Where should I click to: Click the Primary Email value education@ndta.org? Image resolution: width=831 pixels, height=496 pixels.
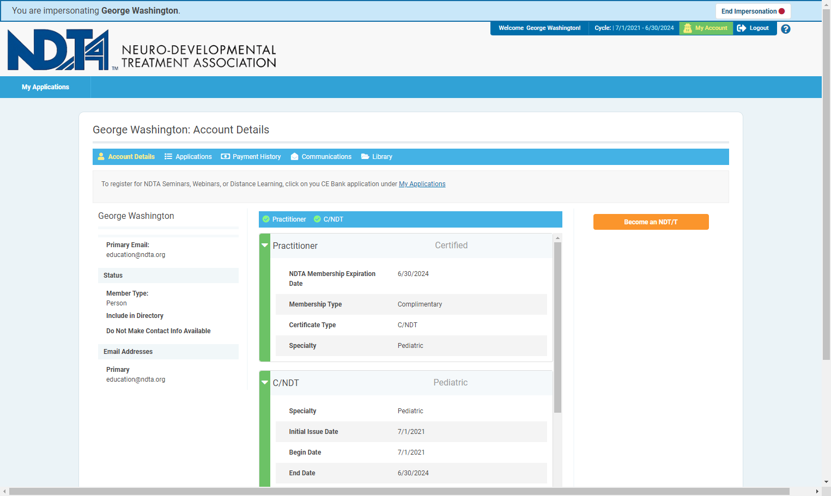pos(136,255)
